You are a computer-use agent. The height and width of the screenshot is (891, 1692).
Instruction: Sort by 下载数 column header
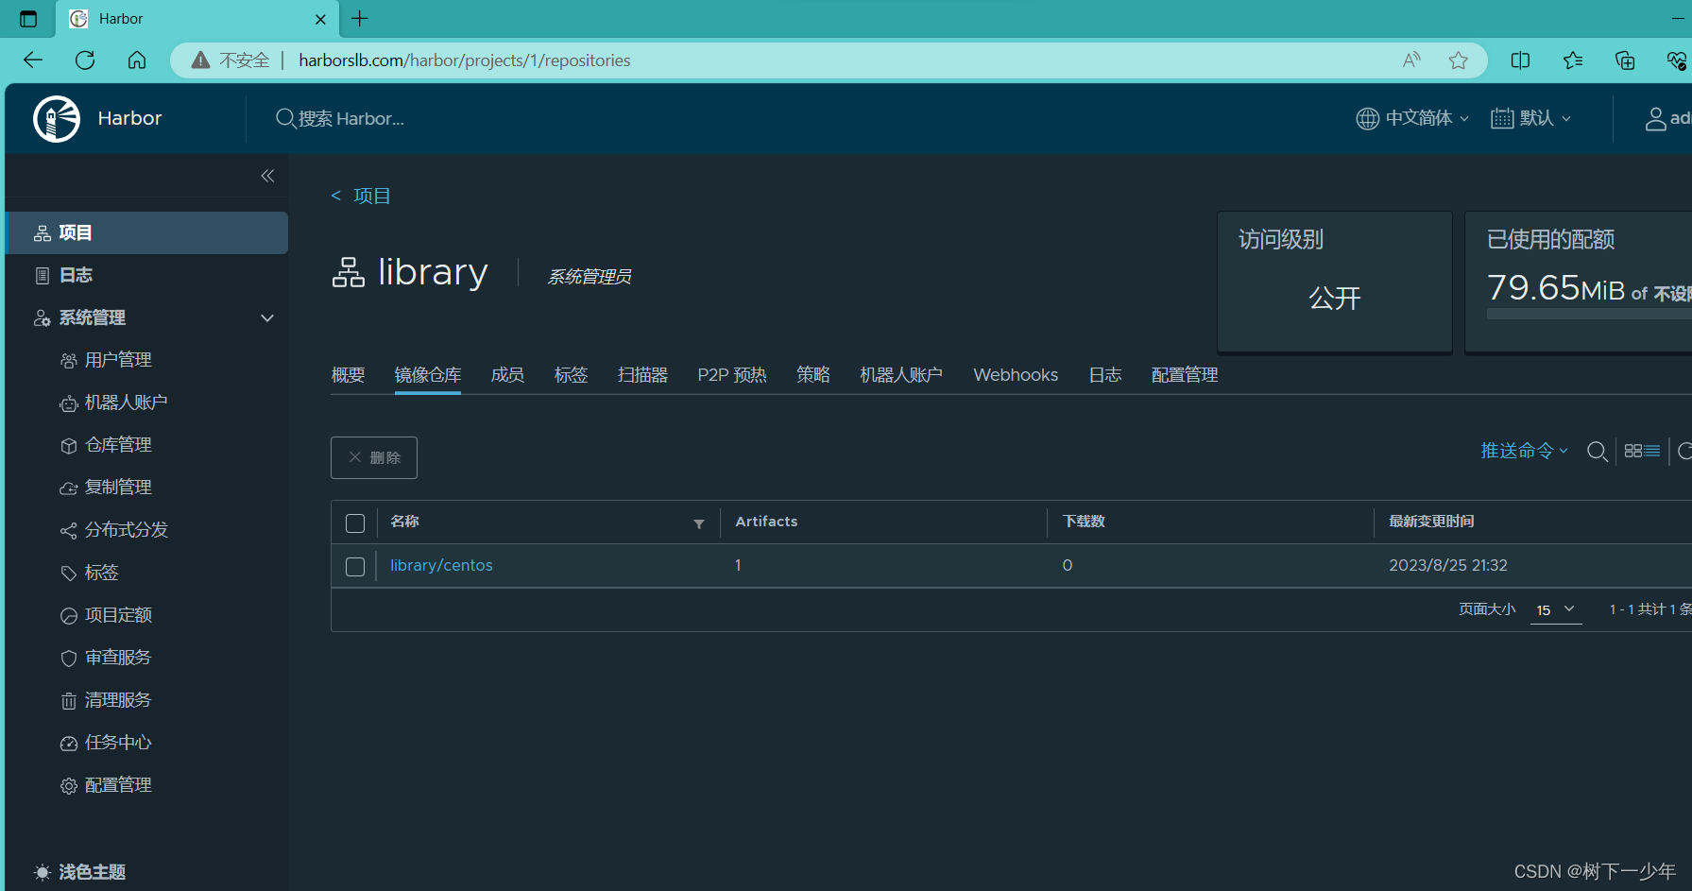click(1084, 522)
